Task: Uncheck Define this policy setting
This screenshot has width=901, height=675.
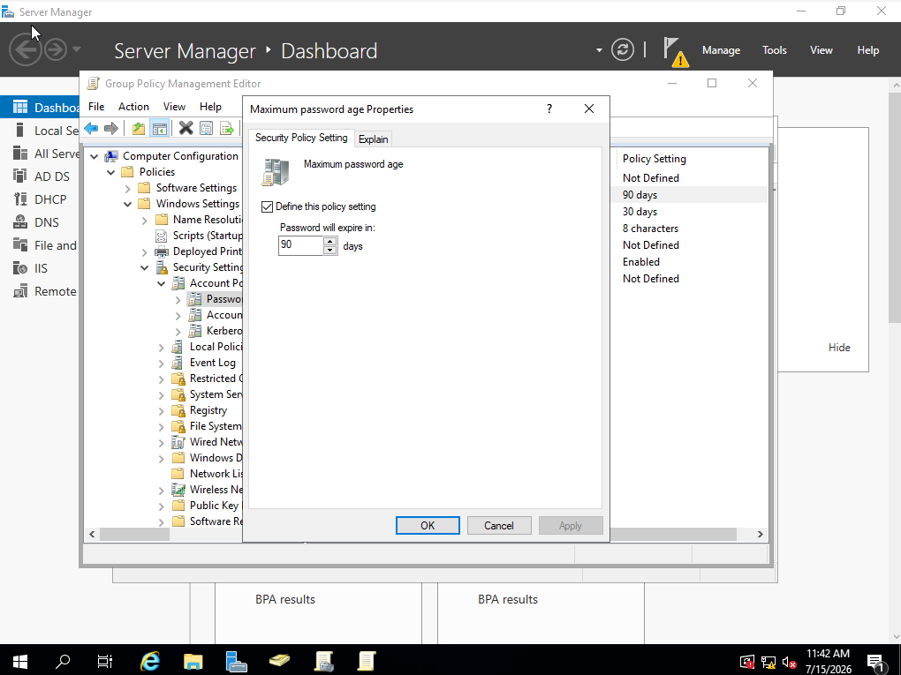Action: (267, 206)
